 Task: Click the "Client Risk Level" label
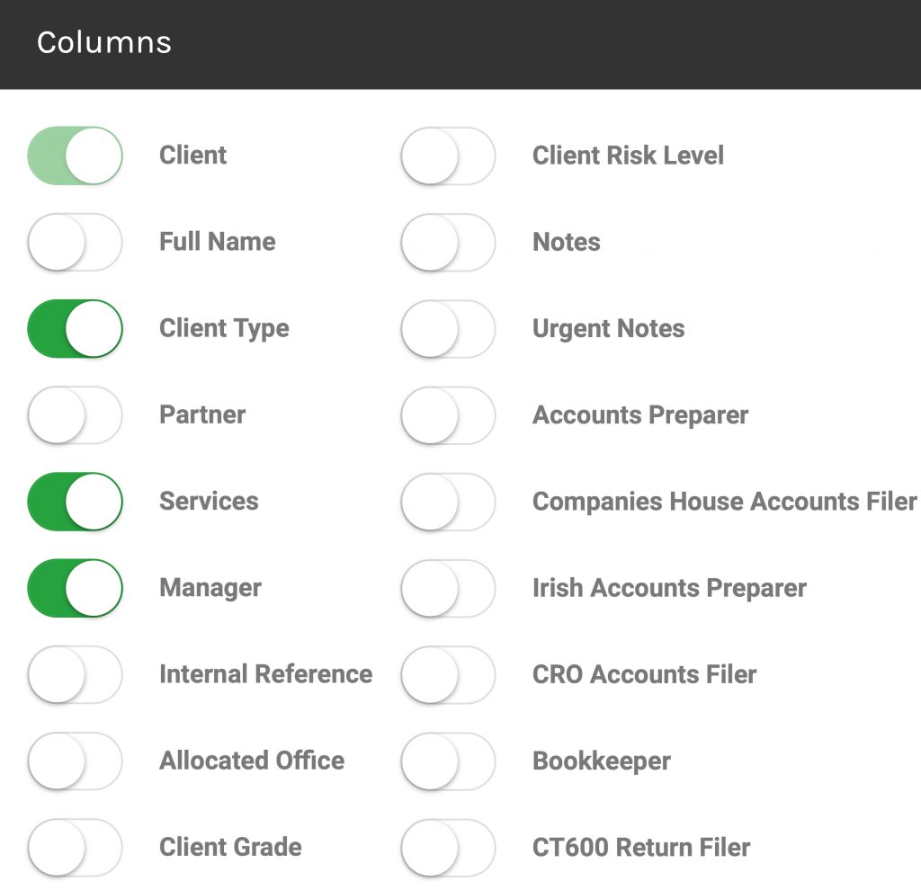pyautogui.click(x=628, y=155)
